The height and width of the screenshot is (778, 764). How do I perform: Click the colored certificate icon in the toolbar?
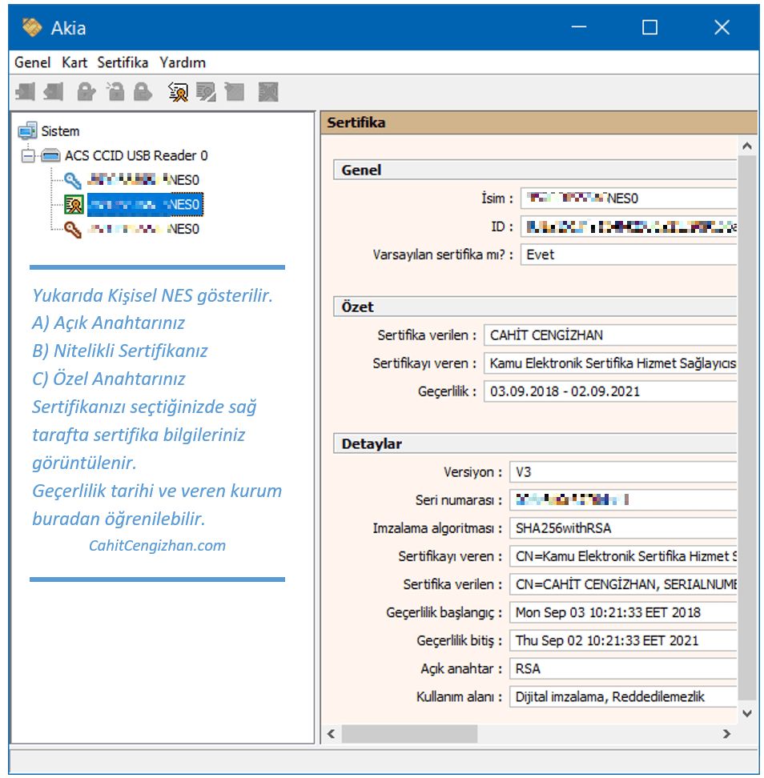click(x=178, y=92)
